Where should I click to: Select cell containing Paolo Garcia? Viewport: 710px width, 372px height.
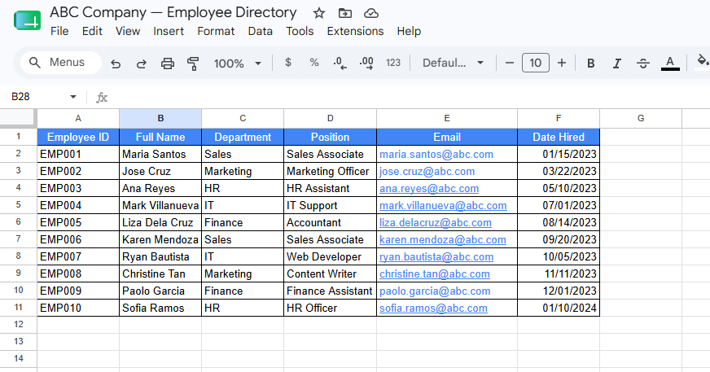click(x=160, y=291)
